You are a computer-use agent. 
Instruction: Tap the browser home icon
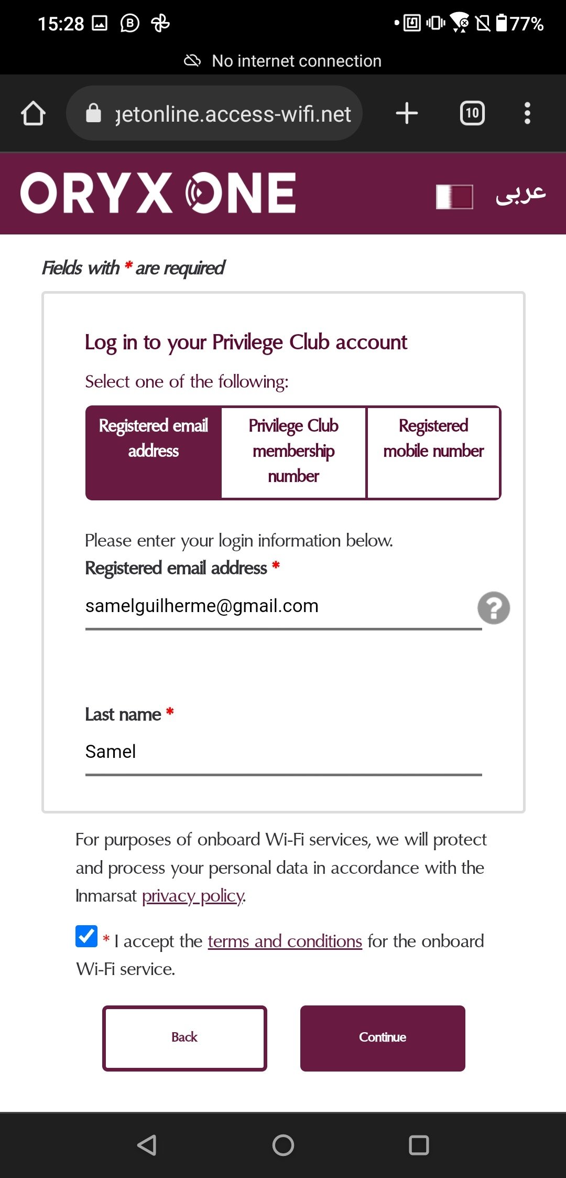click(x=33, y=113)
